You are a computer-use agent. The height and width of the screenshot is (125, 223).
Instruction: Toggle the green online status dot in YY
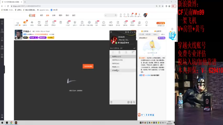116,43
